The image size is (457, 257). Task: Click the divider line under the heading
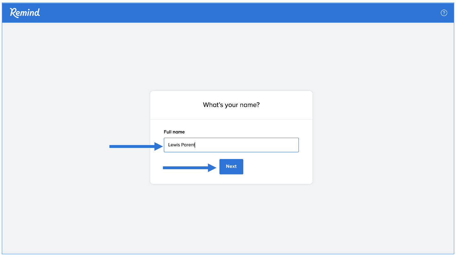click(x=231, y=119)
